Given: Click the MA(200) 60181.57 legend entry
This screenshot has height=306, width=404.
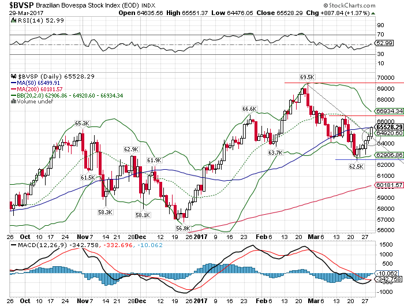Looking at the screenshot, I should [x=36, y=89].
